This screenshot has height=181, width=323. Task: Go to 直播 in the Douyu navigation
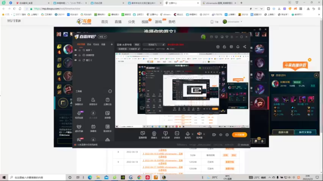[x=118, y=22]
